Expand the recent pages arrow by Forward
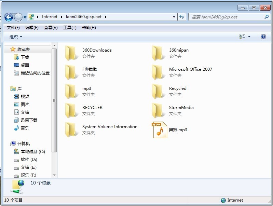The width and height of the screenshot is (273, 206). 25,17
